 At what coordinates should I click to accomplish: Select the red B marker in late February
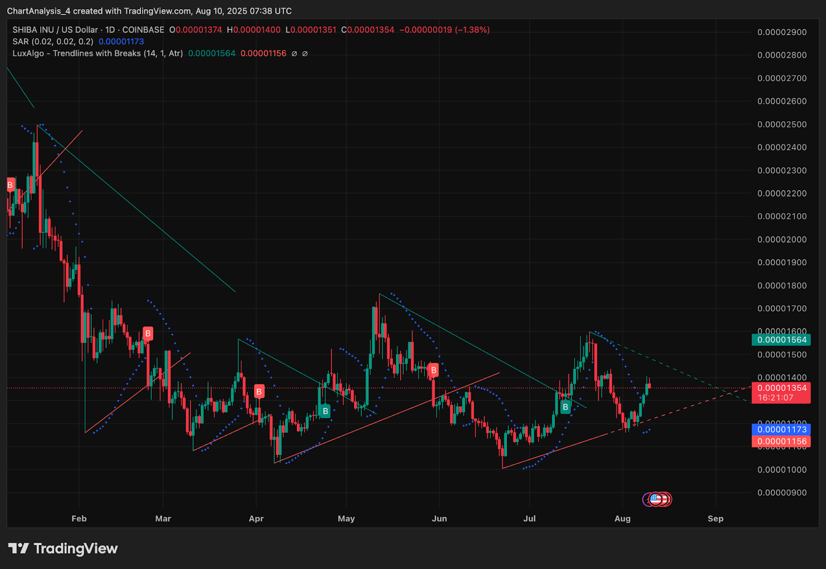coord(148,334)
